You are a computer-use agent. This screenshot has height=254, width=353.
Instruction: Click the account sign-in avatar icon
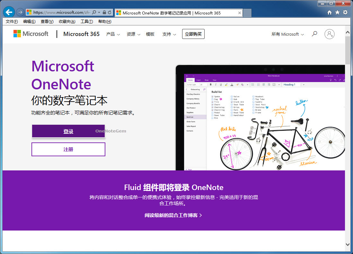point(329,34)
